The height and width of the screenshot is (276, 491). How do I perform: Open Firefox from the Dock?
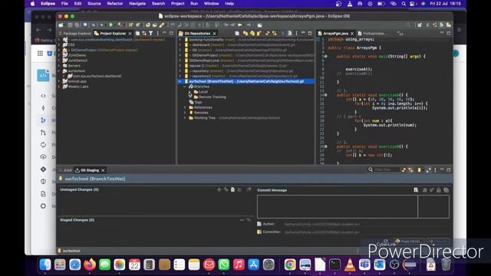90,264
